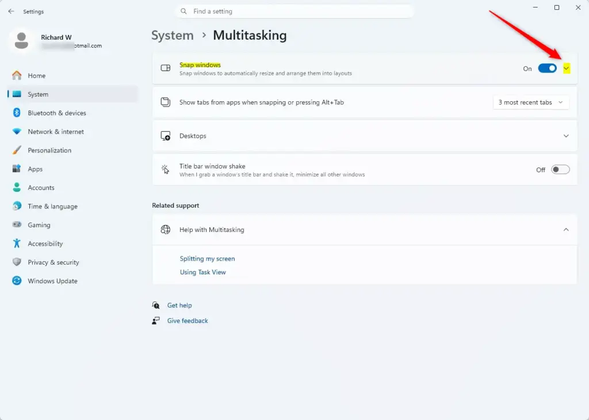The width and height of the screenshot is (589, 420).
Task: Open Apps in the sidebar
Action: (72, 169)
